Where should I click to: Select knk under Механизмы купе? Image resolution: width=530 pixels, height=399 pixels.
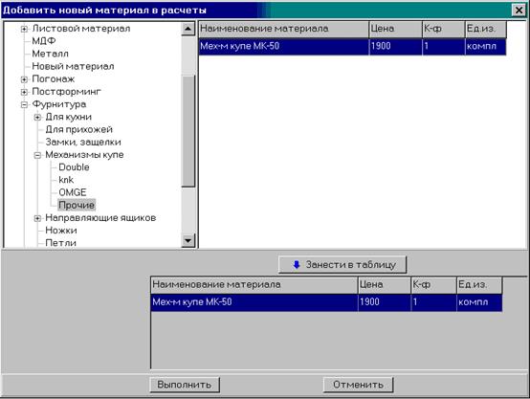pos(66,180)
